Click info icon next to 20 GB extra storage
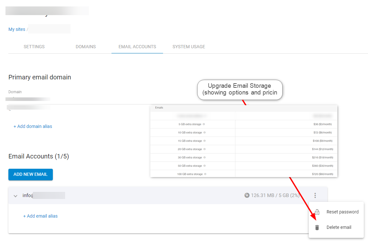The width and height of the screenshot is (368, 252). pos(204,149)
